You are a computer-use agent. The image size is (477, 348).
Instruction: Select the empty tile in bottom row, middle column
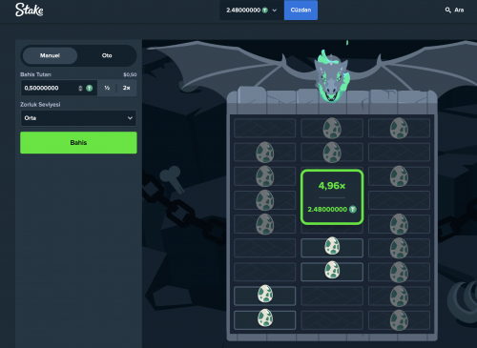[332, 320]
